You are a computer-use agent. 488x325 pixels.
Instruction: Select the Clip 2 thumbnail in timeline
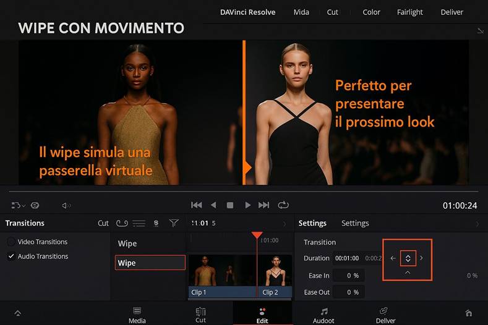click(274, 276)
